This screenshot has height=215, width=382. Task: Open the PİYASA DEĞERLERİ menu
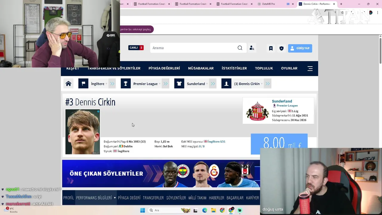coord(164,68)
